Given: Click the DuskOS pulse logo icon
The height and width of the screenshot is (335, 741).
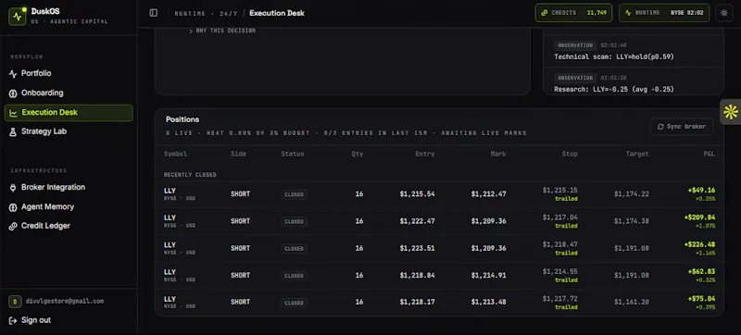Looking at the screenshot, I should (18, 17).
